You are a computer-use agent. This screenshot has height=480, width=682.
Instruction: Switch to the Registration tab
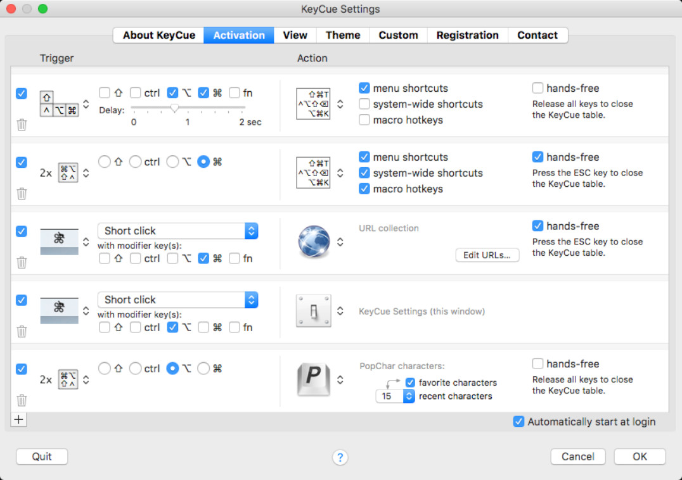(x=468, y=35)
